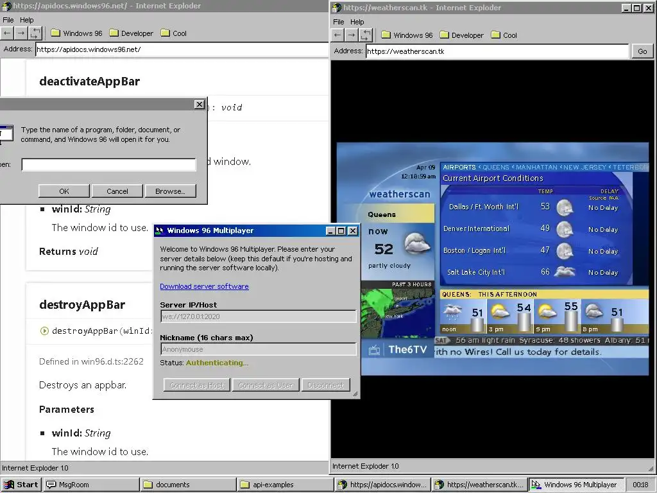Image resolution: width=657 pixels, height=493 pixels.
Task: Select QUEENS tab in weatherscan
Action: point(496,168)
